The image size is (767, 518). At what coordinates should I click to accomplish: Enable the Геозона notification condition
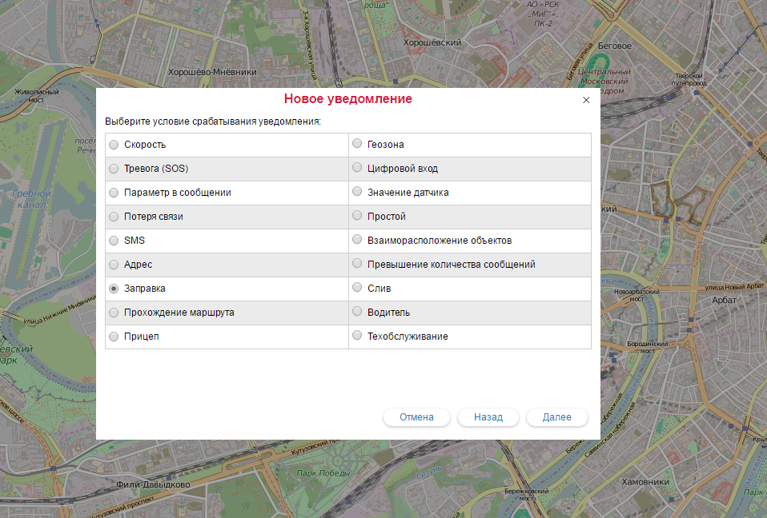[356, 145]
